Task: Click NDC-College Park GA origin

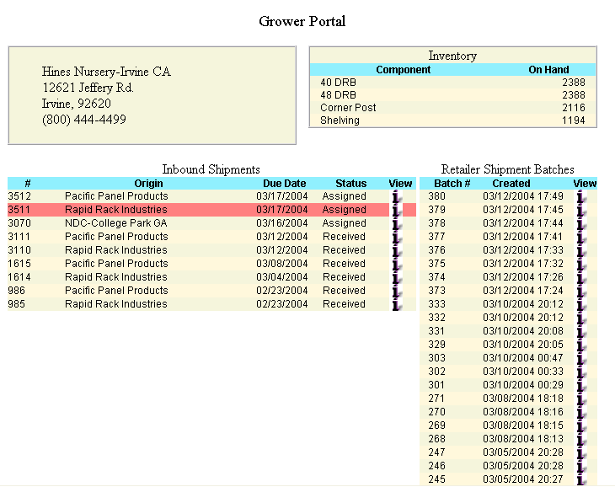Action: 116,223
